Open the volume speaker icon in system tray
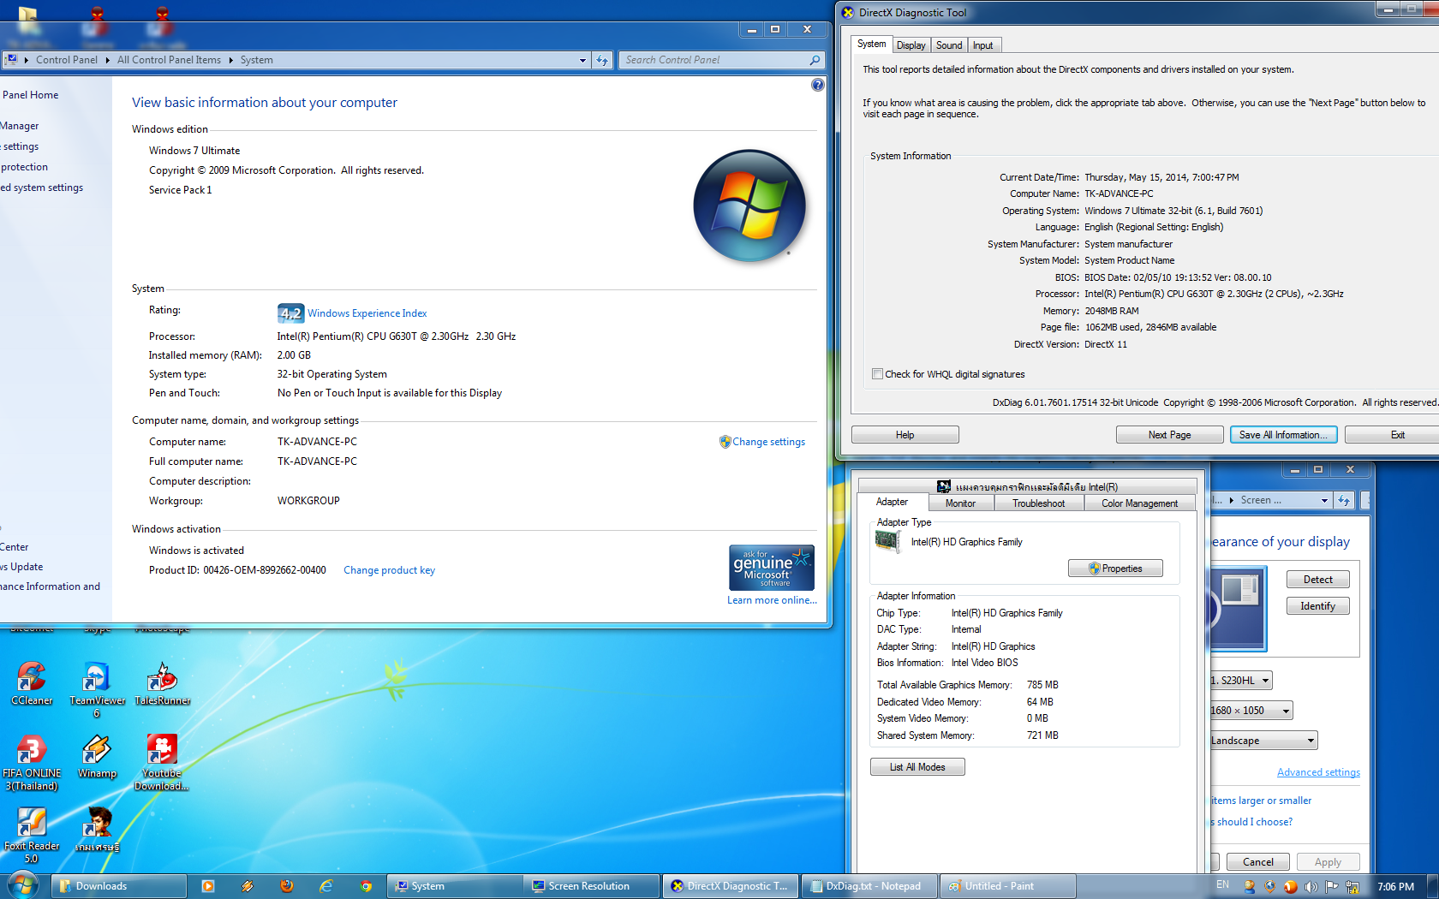 (1311, 886)
